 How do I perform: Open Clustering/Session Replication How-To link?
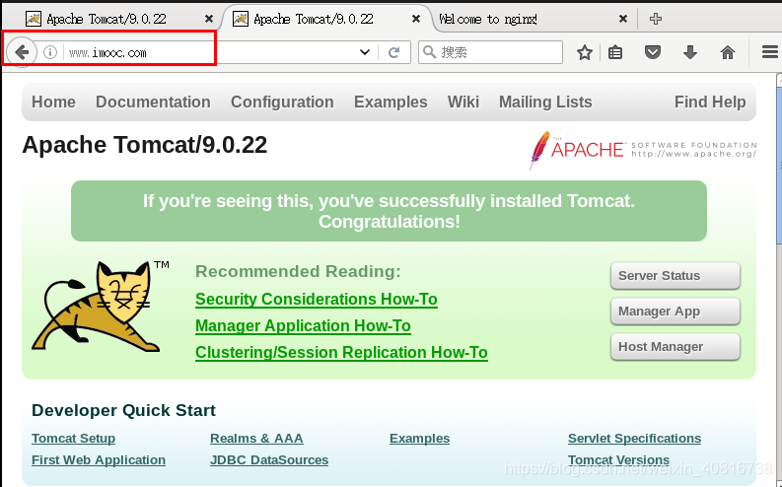[x=341, y=352]
